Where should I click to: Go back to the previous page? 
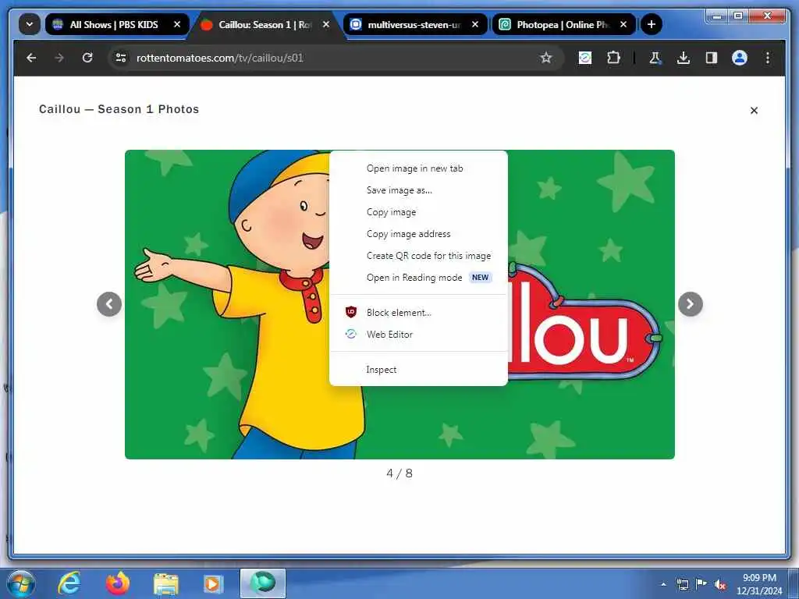pos(31,58)
